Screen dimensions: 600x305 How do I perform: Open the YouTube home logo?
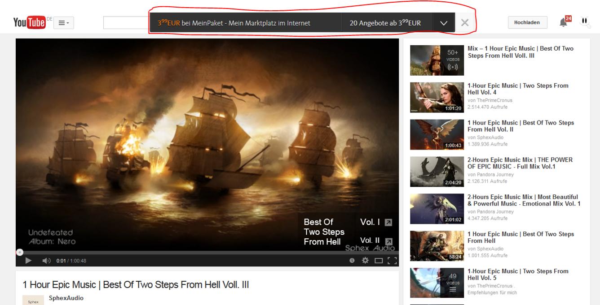coord(29,22)
